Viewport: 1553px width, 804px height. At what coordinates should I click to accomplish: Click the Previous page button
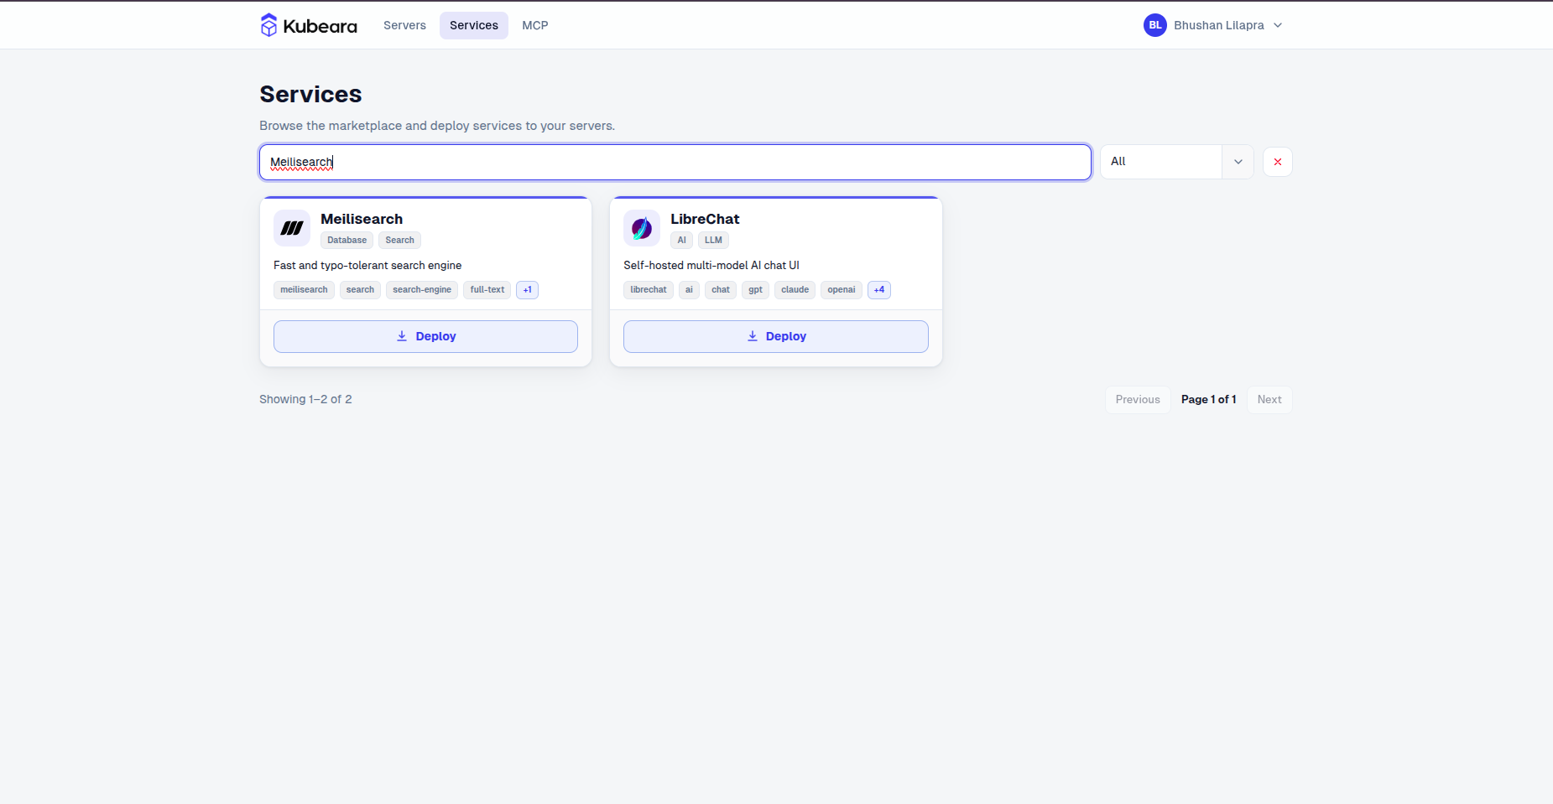(x=1138, y=400)
